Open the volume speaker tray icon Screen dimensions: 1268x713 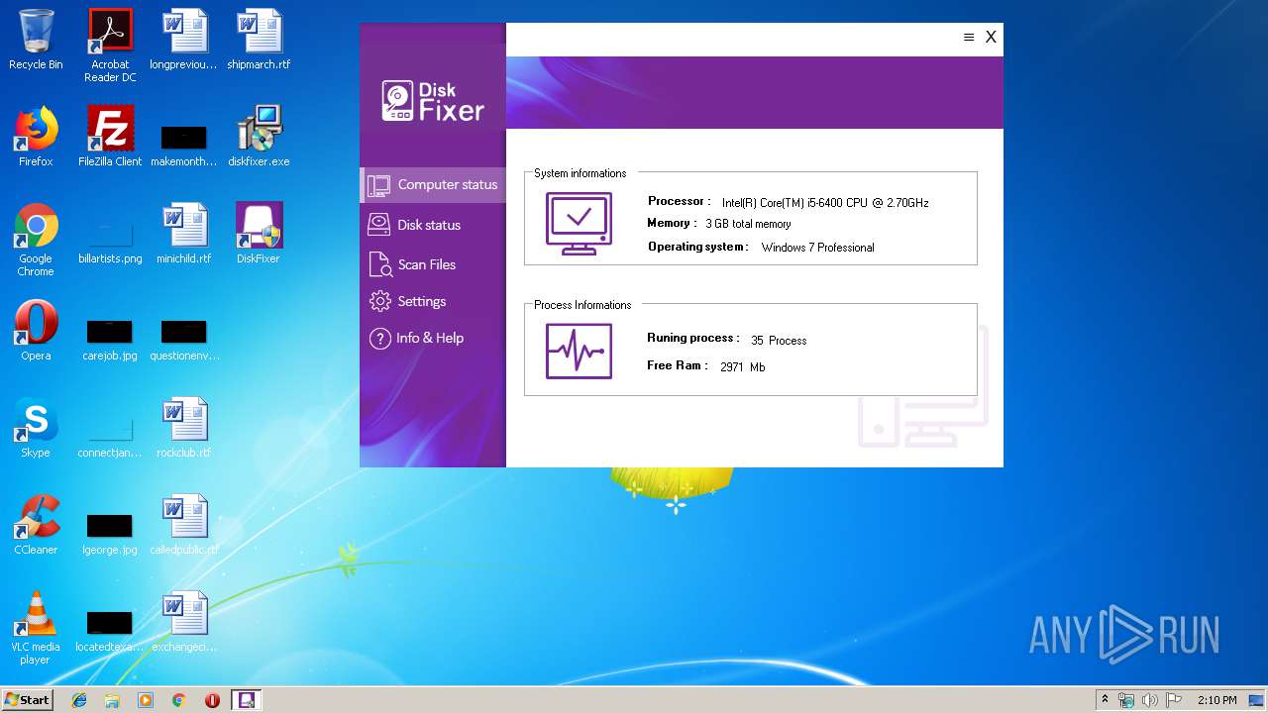1150,700
